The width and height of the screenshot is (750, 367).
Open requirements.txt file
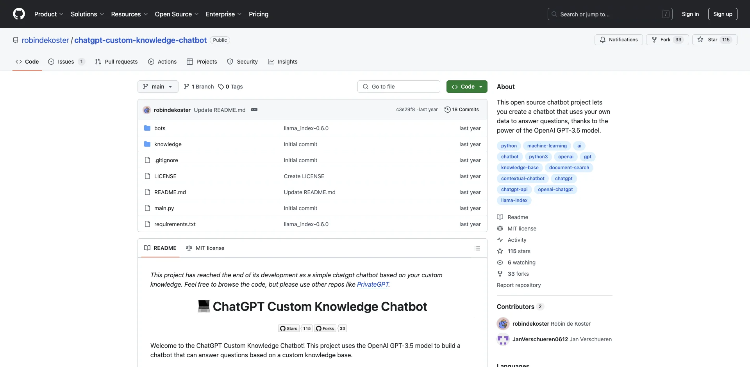coord(175,224)
